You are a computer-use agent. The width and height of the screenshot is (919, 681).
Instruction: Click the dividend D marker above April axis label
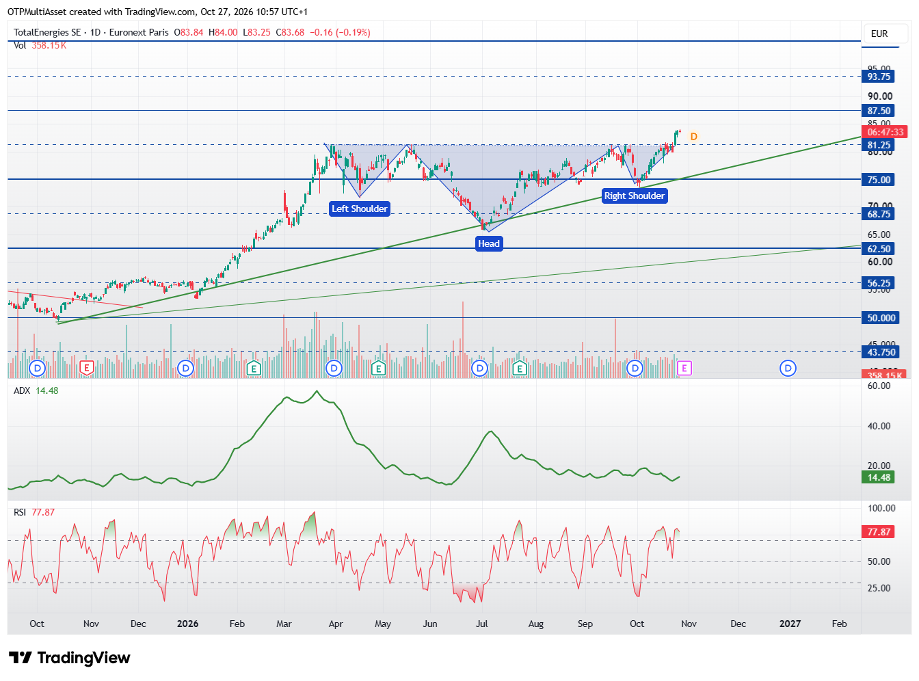click(x=334, y=368)
